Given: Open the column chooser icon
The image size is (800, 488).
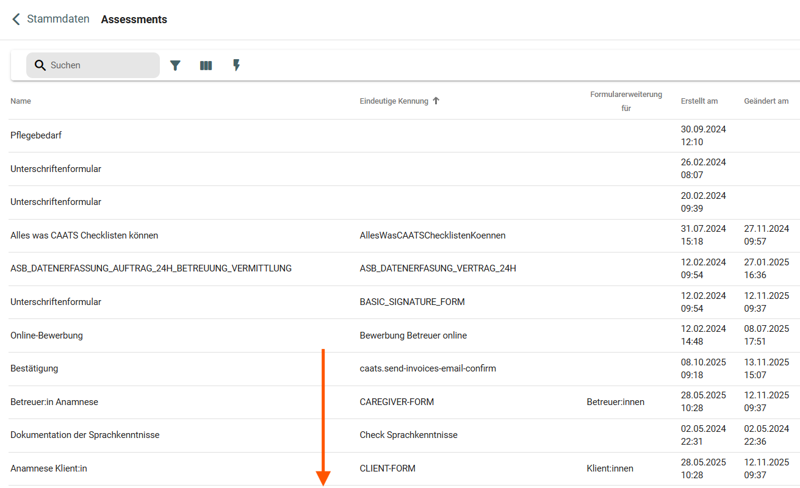Looking at the screenshot, I should coord(206,65).
